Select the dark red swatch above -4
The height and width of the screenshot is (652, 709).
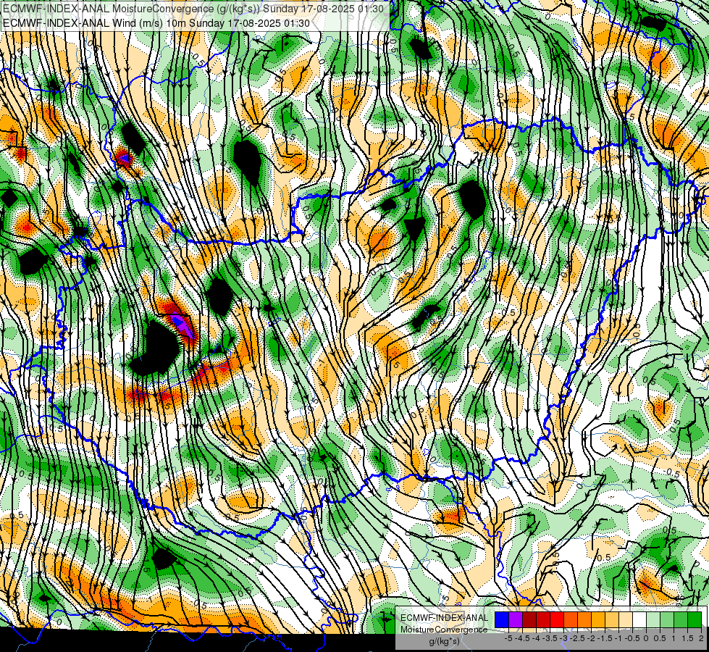pyautogui.click(x=543, y=620)
